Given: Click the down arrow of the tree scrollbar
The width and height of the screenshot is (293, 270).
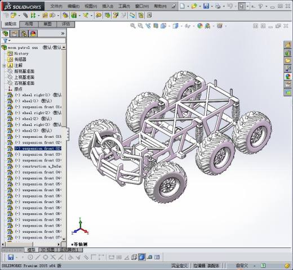Looking at the screenshot, I should click(x=64, y=239).
